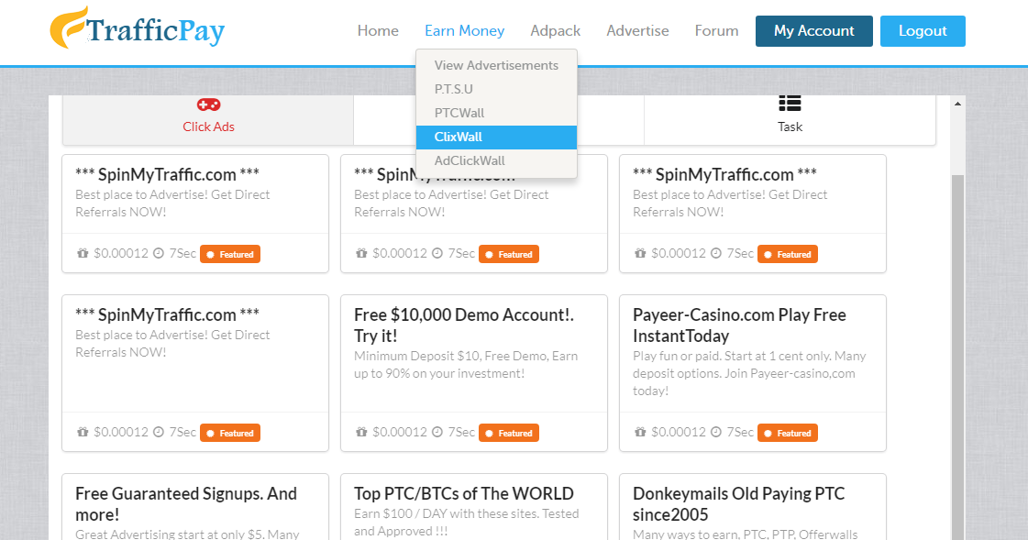The height and width of the screenshot is (540, 1028).
Task: Click the Task list icon
Action: (x=790, y=104)
